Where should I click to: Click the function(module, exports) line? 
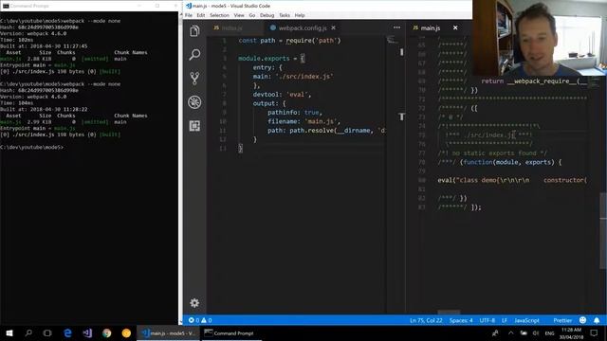[x=500, y=162]
